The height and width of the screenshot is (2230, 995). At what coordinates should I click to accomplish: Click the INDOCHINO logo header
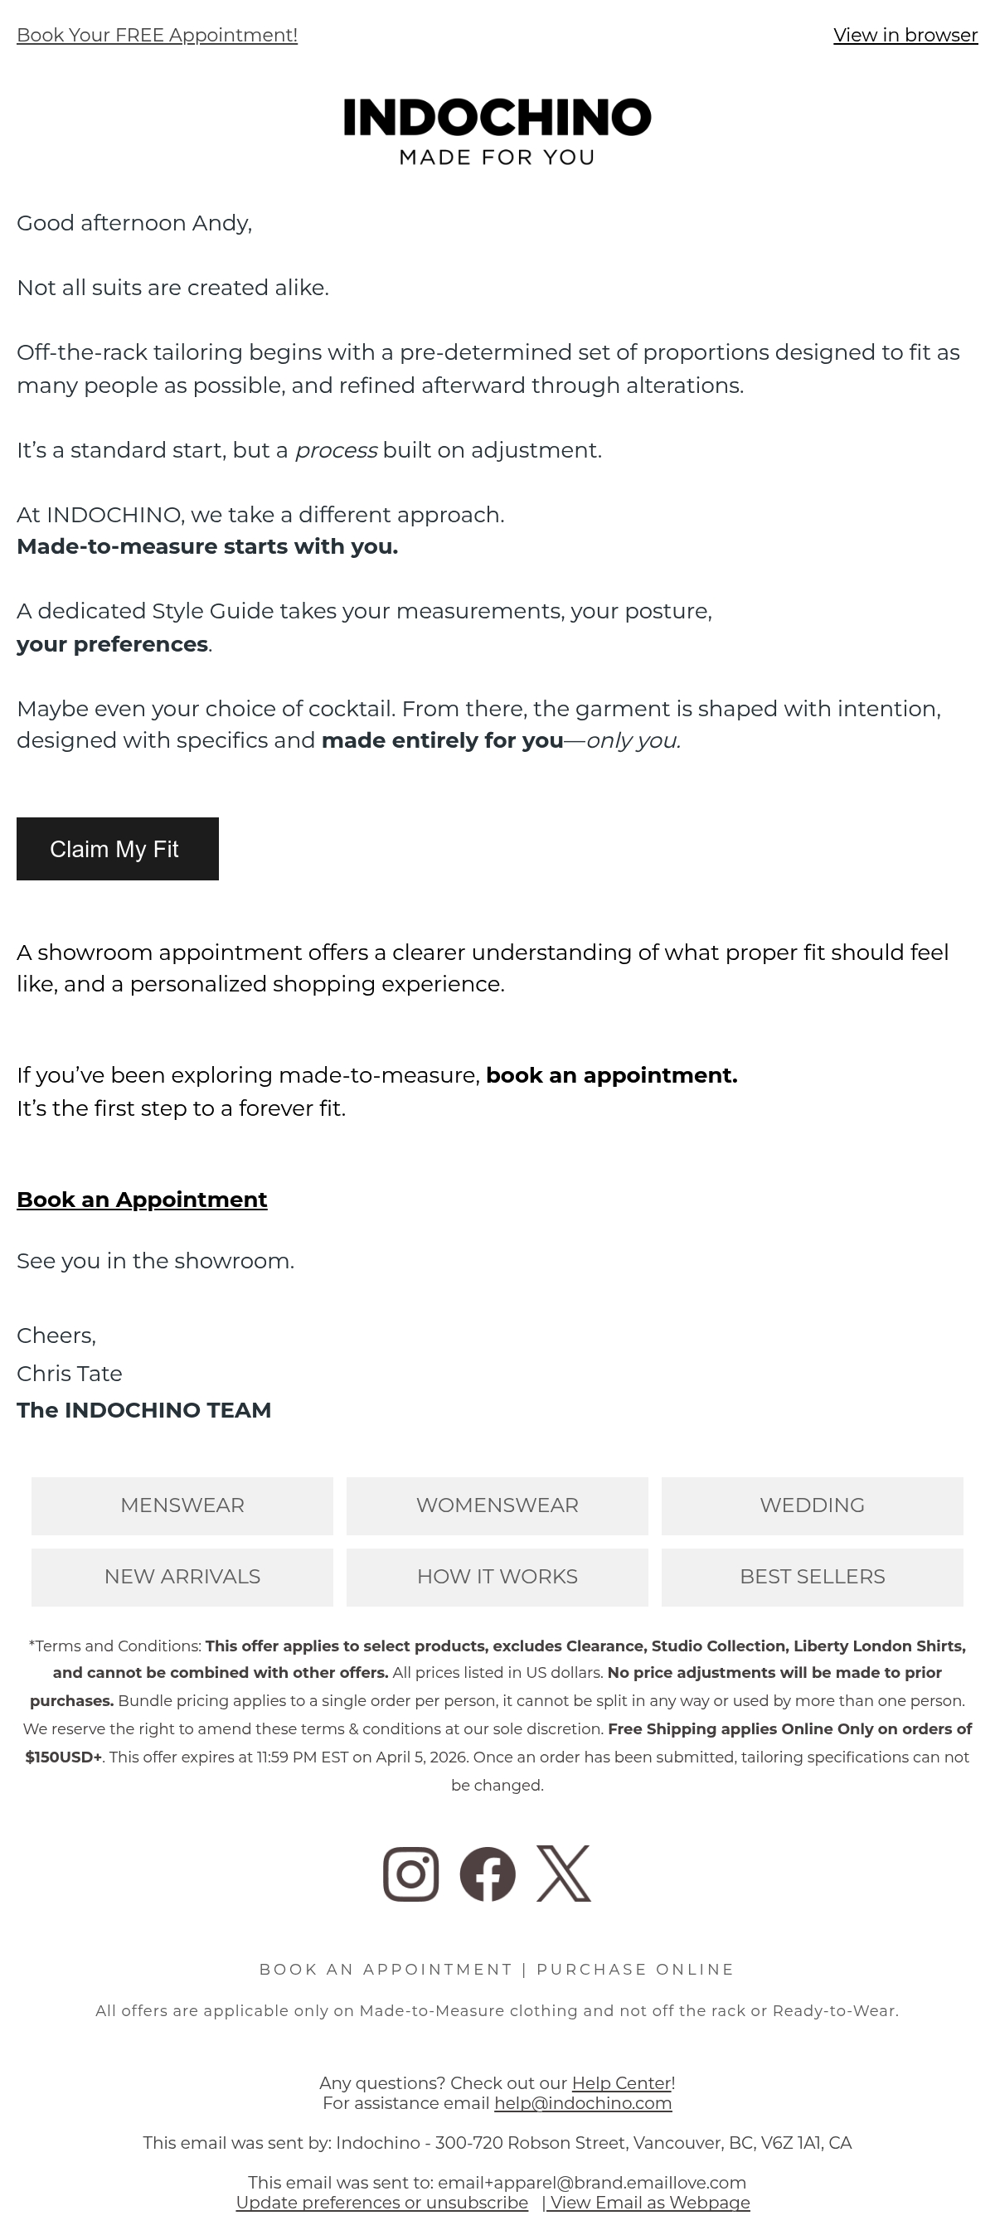[497, 132]
